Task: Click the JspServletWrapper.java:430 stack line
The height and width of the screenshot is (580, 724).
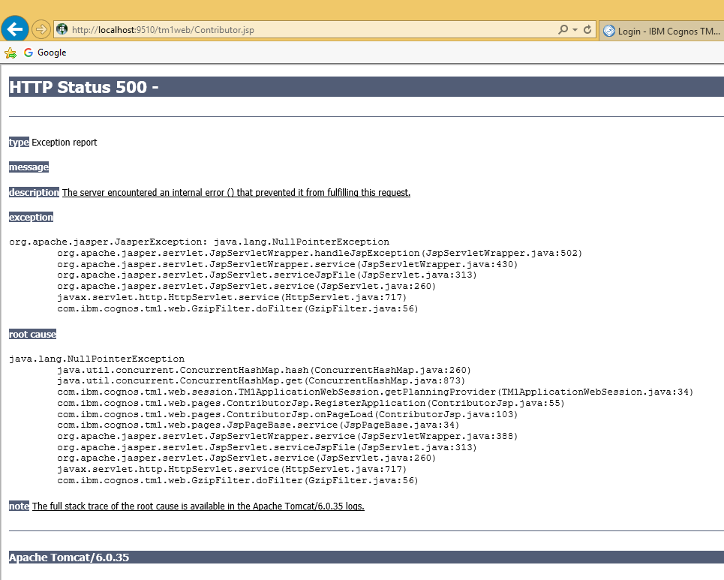Action: tap(287, 264)
